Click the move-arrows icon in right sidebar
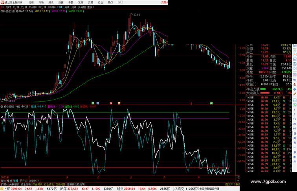The width and height of the screenshot is (297, 191). (295, 89)
